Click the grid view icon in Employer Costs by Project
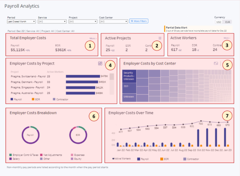 click(100, 63)
